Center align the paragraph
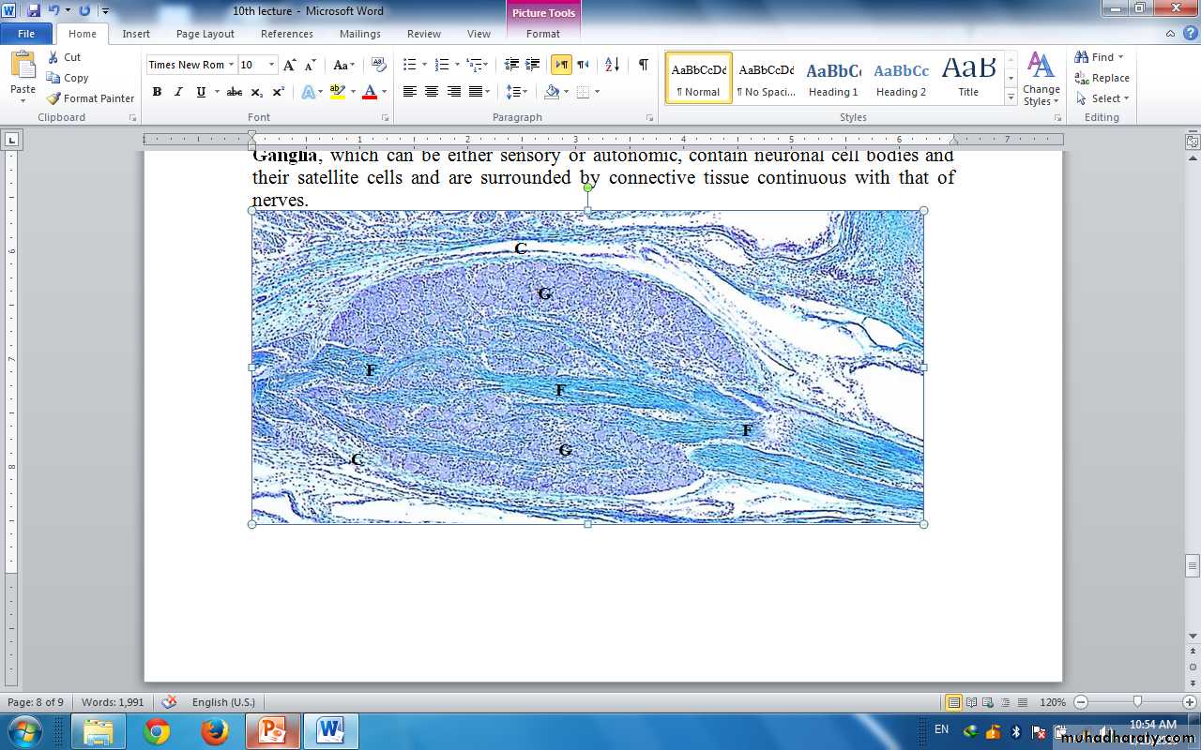Image resolution: width=1201 pixels, height=750 pixels. click(x=432, y=92)
